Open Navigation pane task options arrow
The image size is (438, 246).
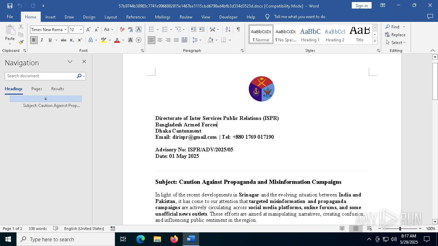(70, 62)
